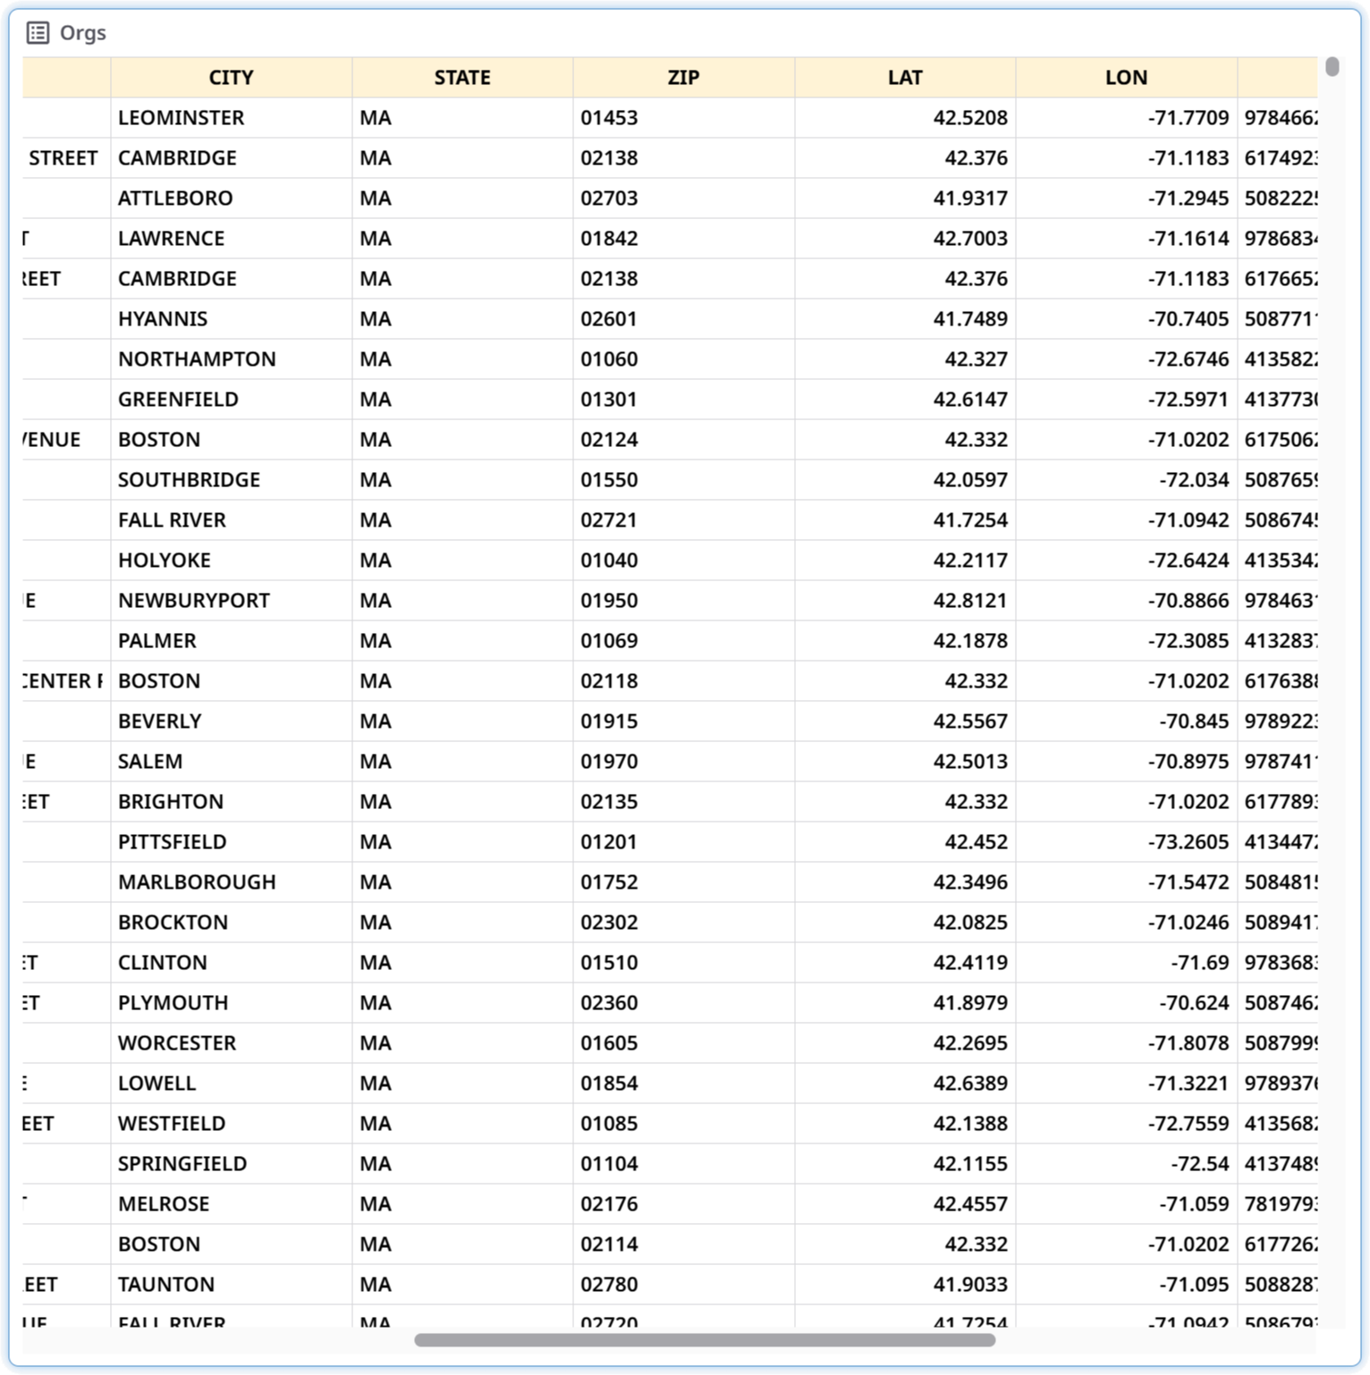
Task: Select the HYANNIS city cell
Action: point(232,319)
